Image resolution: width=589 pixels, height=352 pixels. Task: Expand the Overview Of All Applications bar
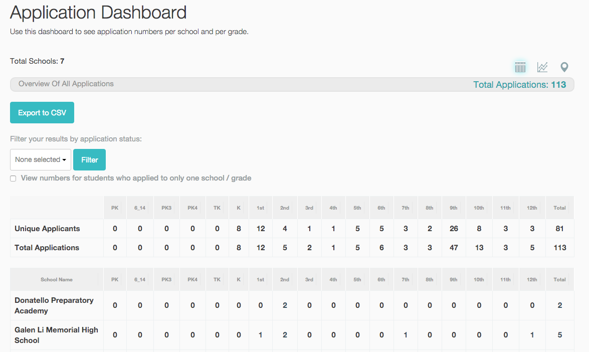pyautogui.click(x=292, y=84)
